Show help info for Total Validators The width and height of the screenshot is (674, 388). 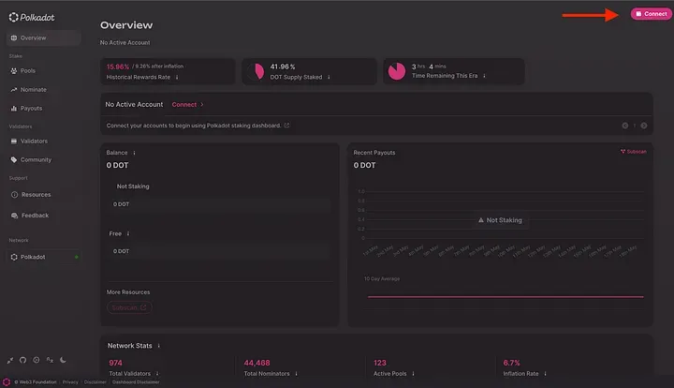tap(157, 374)
